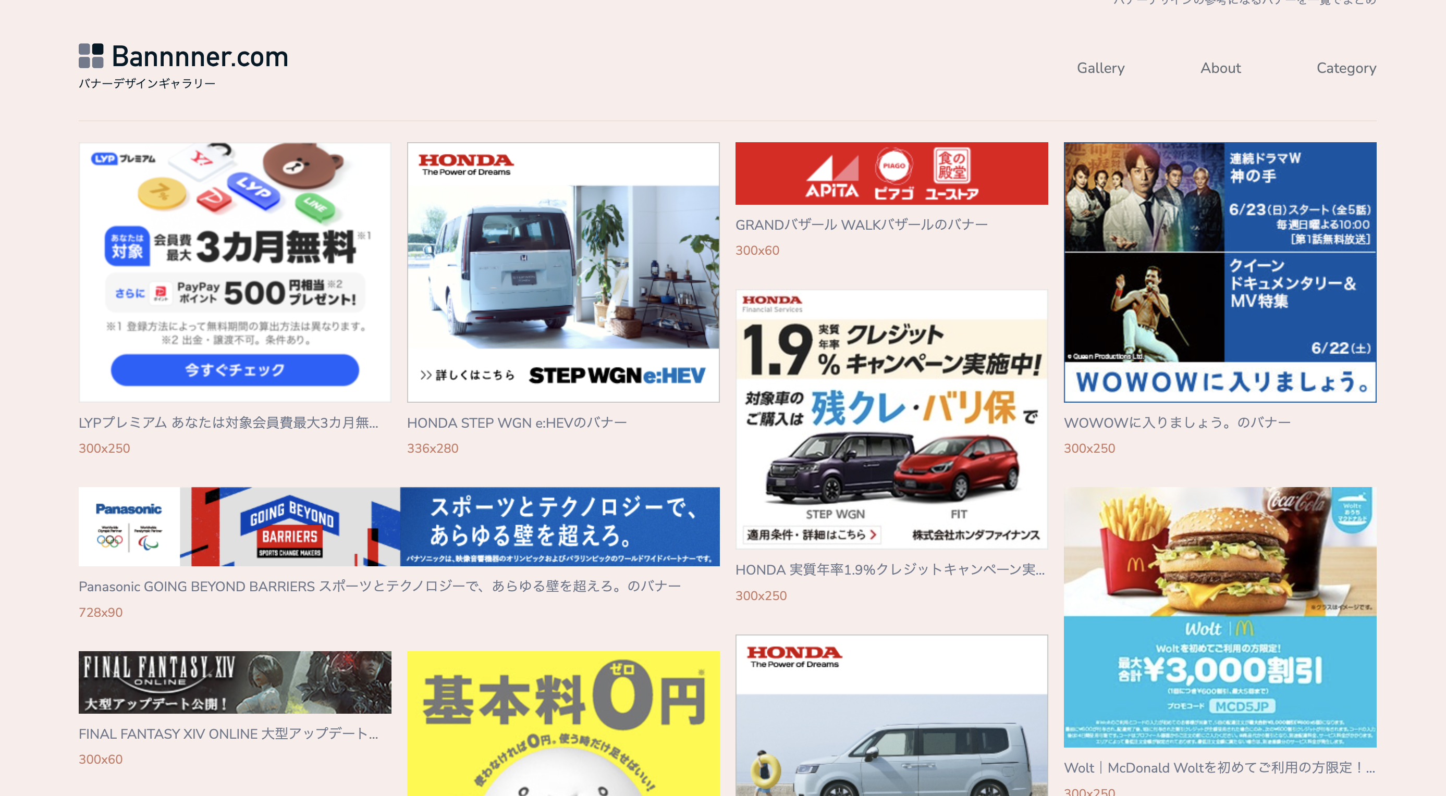
Task: Click the バナーデザインギャラリー tagline text
Action: click(x=147, y=83)
